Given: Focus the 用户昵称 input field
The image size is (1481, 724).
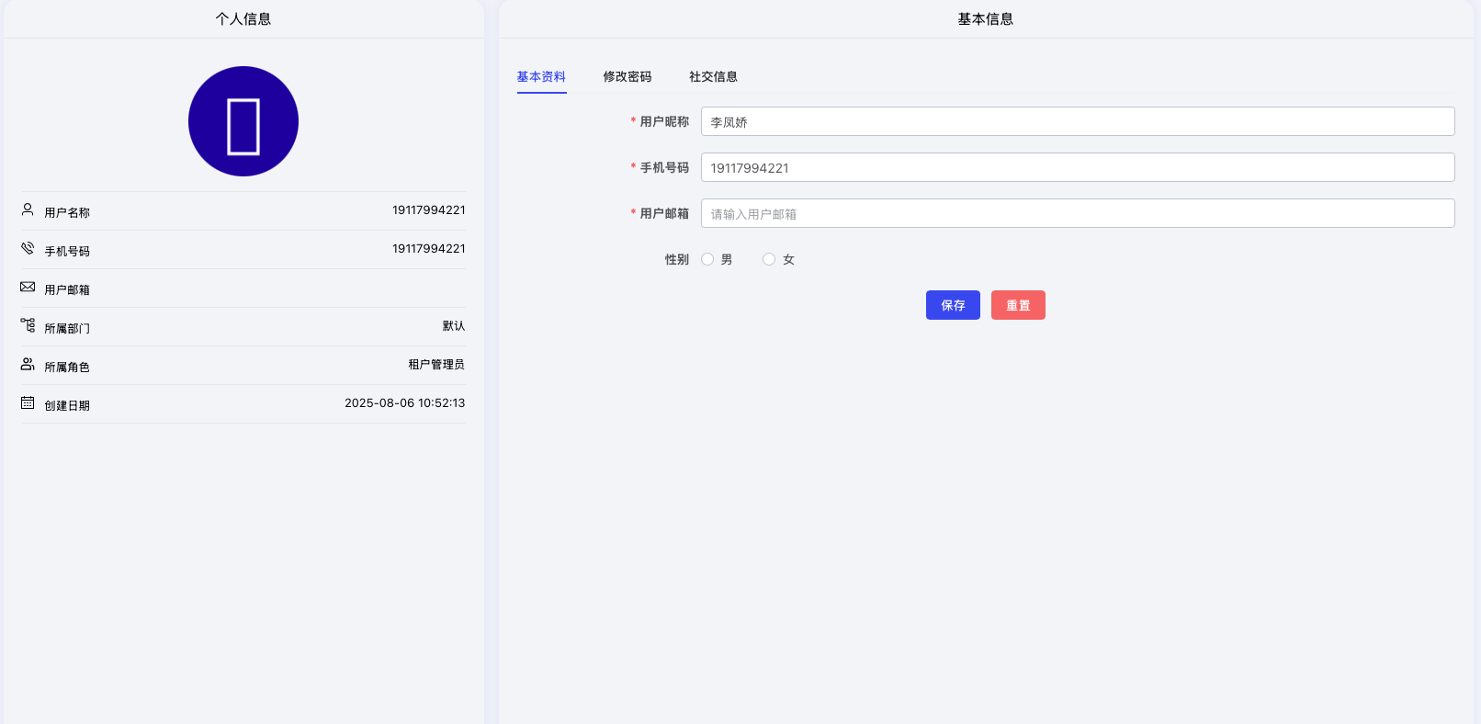Looking at the screenshot, I should pyautogui.click(x=1077, y=121).
